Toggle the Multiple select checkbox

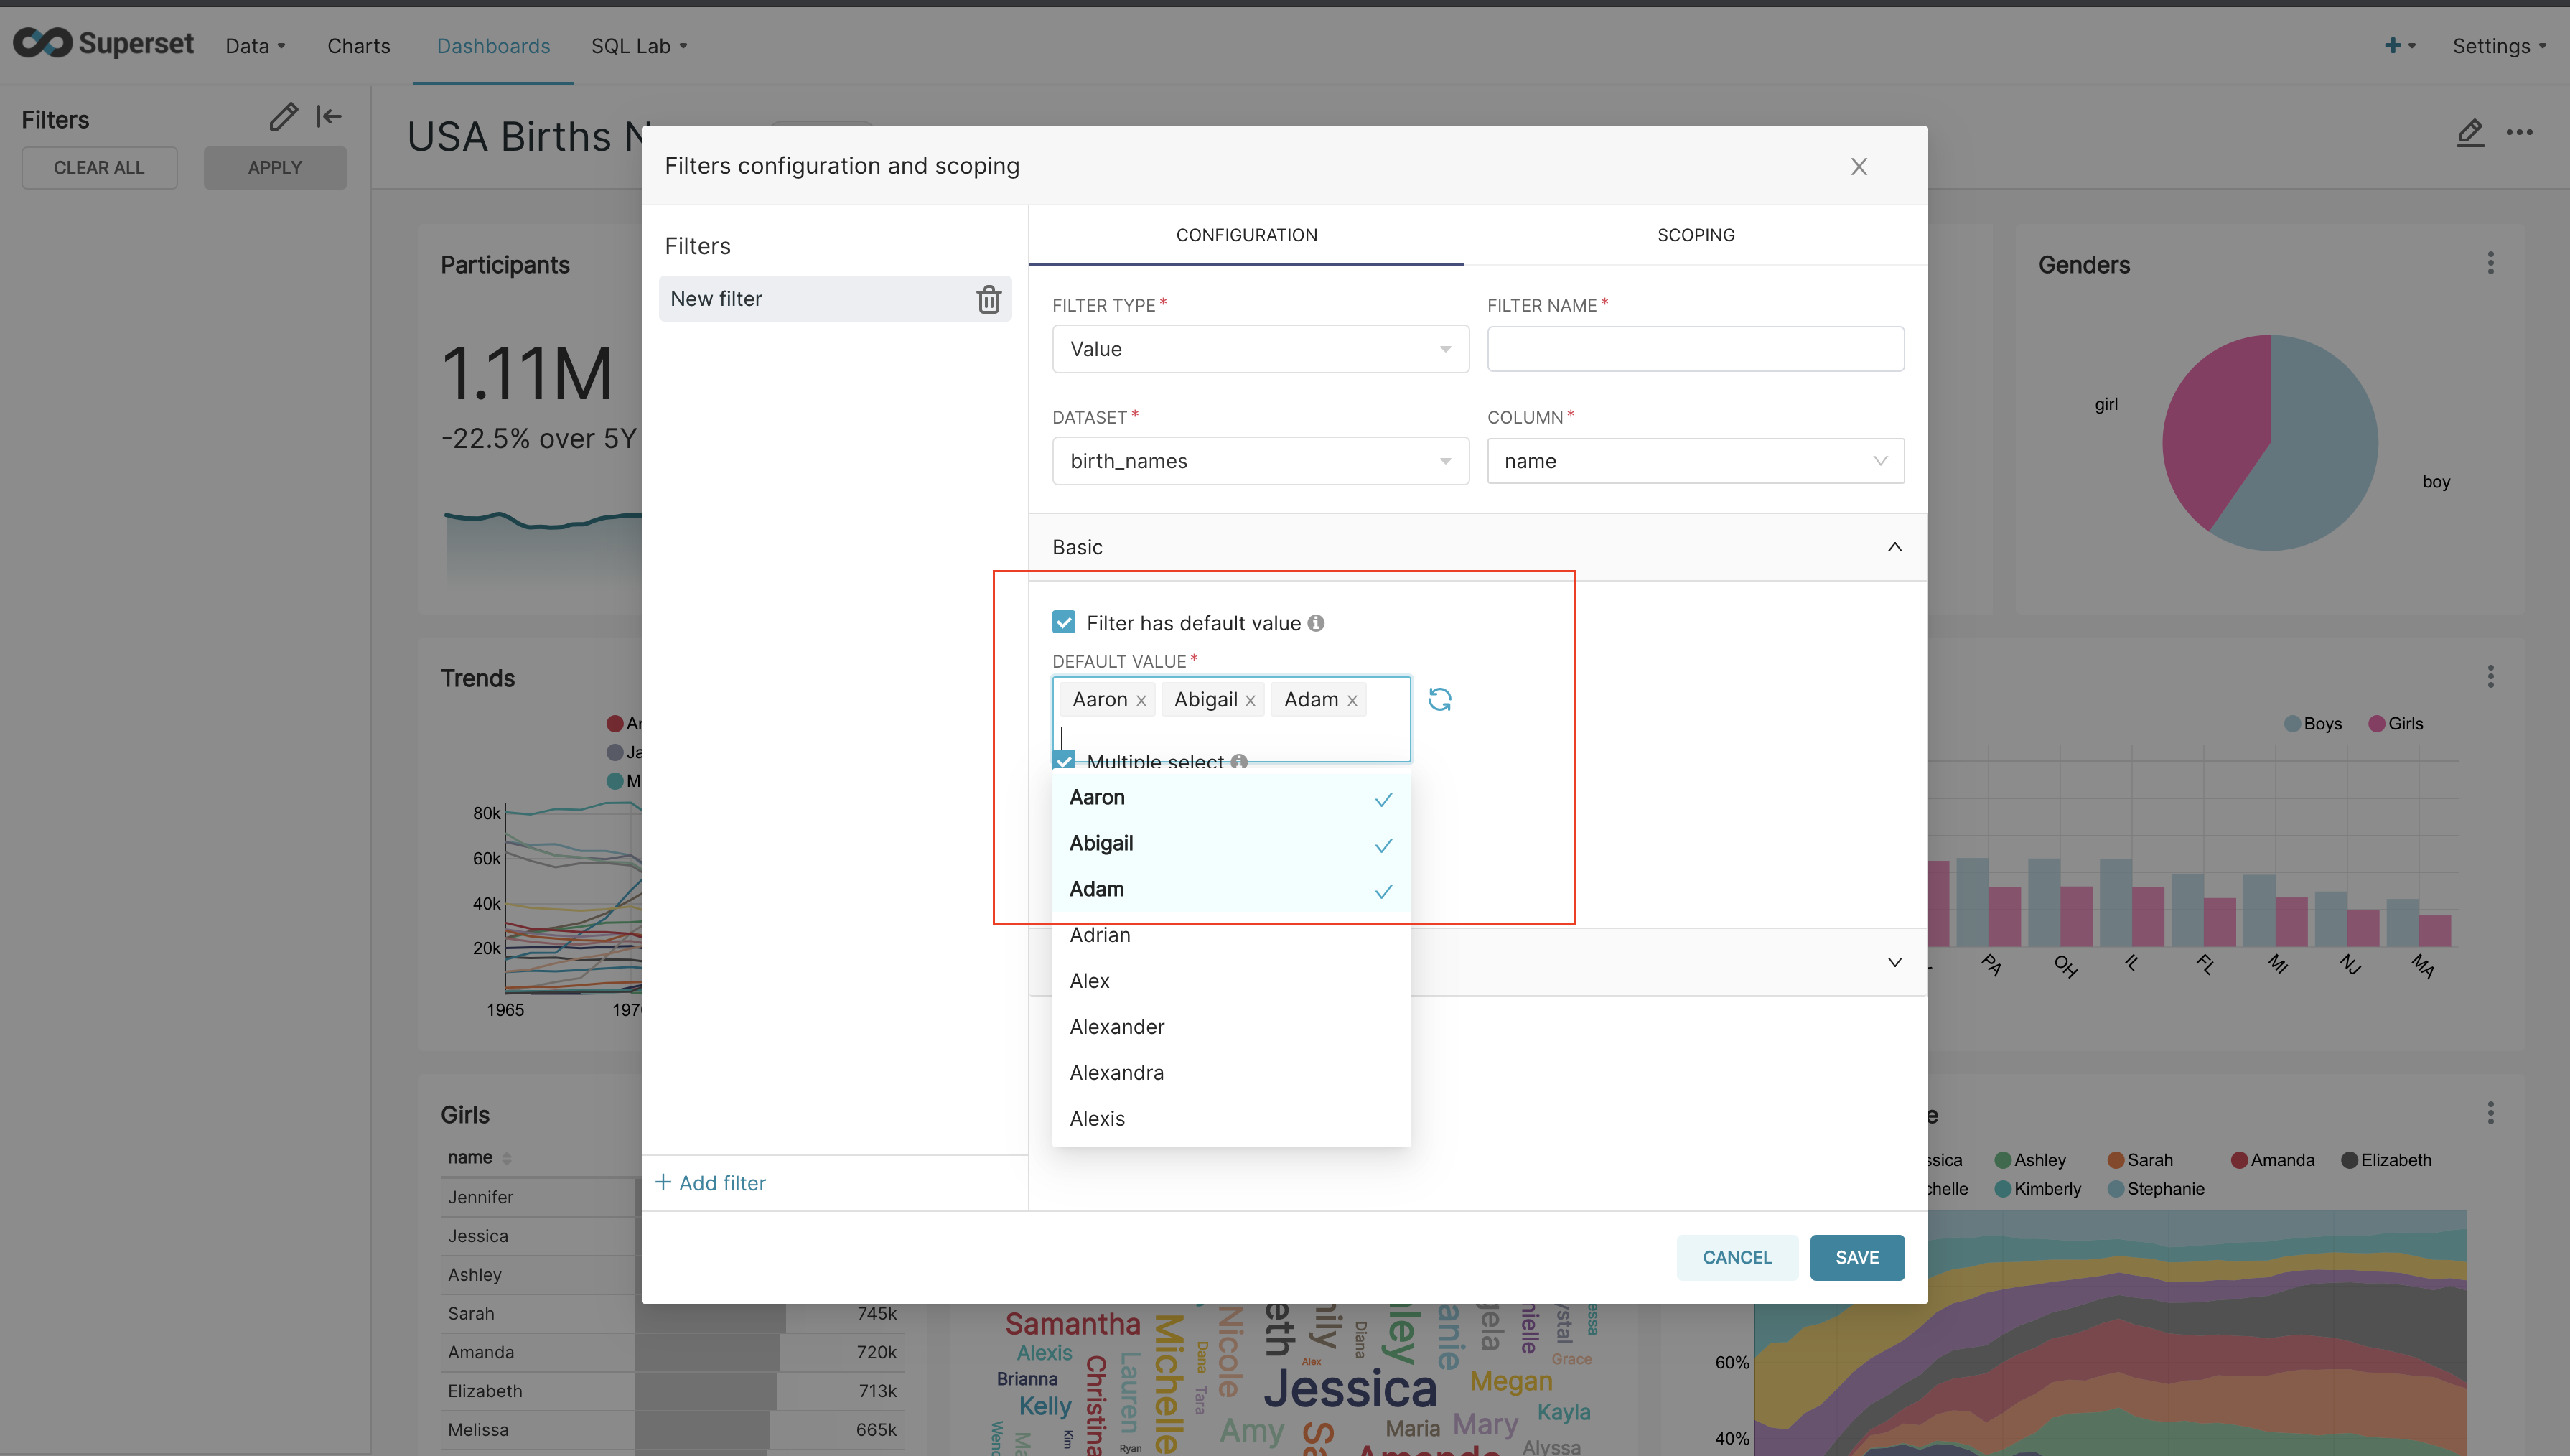coord(1064,761)
